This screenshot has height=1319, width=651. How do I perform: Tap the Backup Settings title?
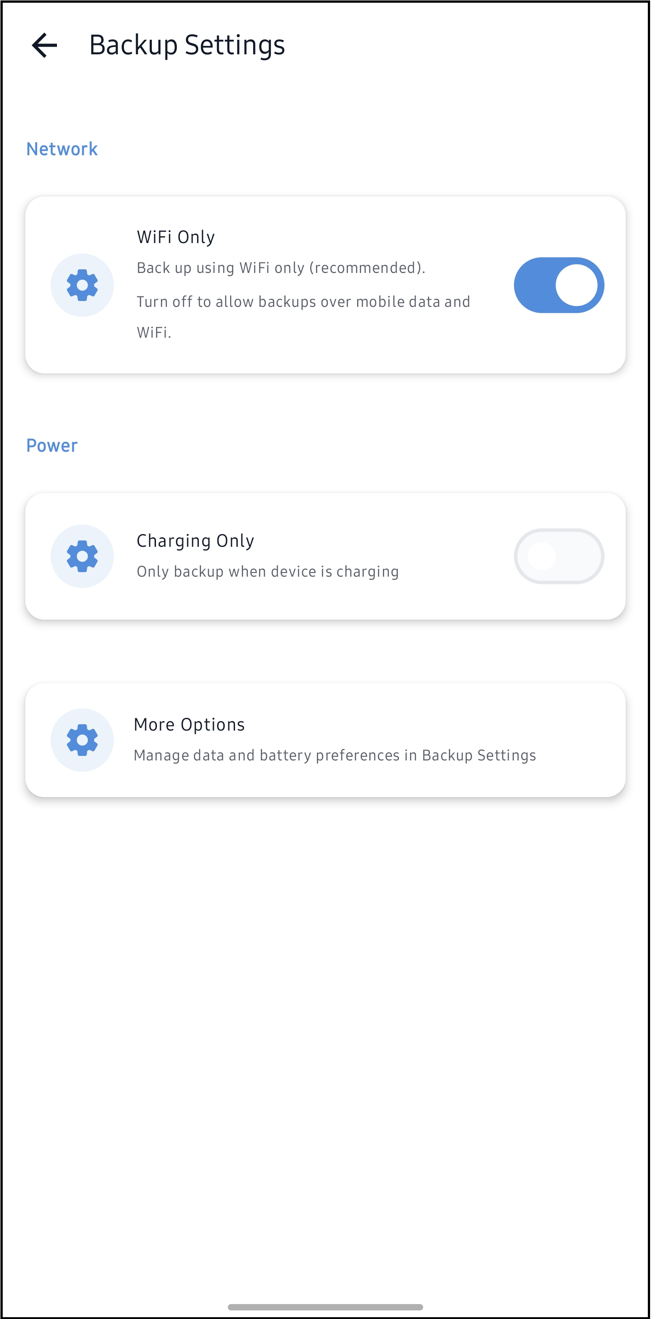point(187,45)
